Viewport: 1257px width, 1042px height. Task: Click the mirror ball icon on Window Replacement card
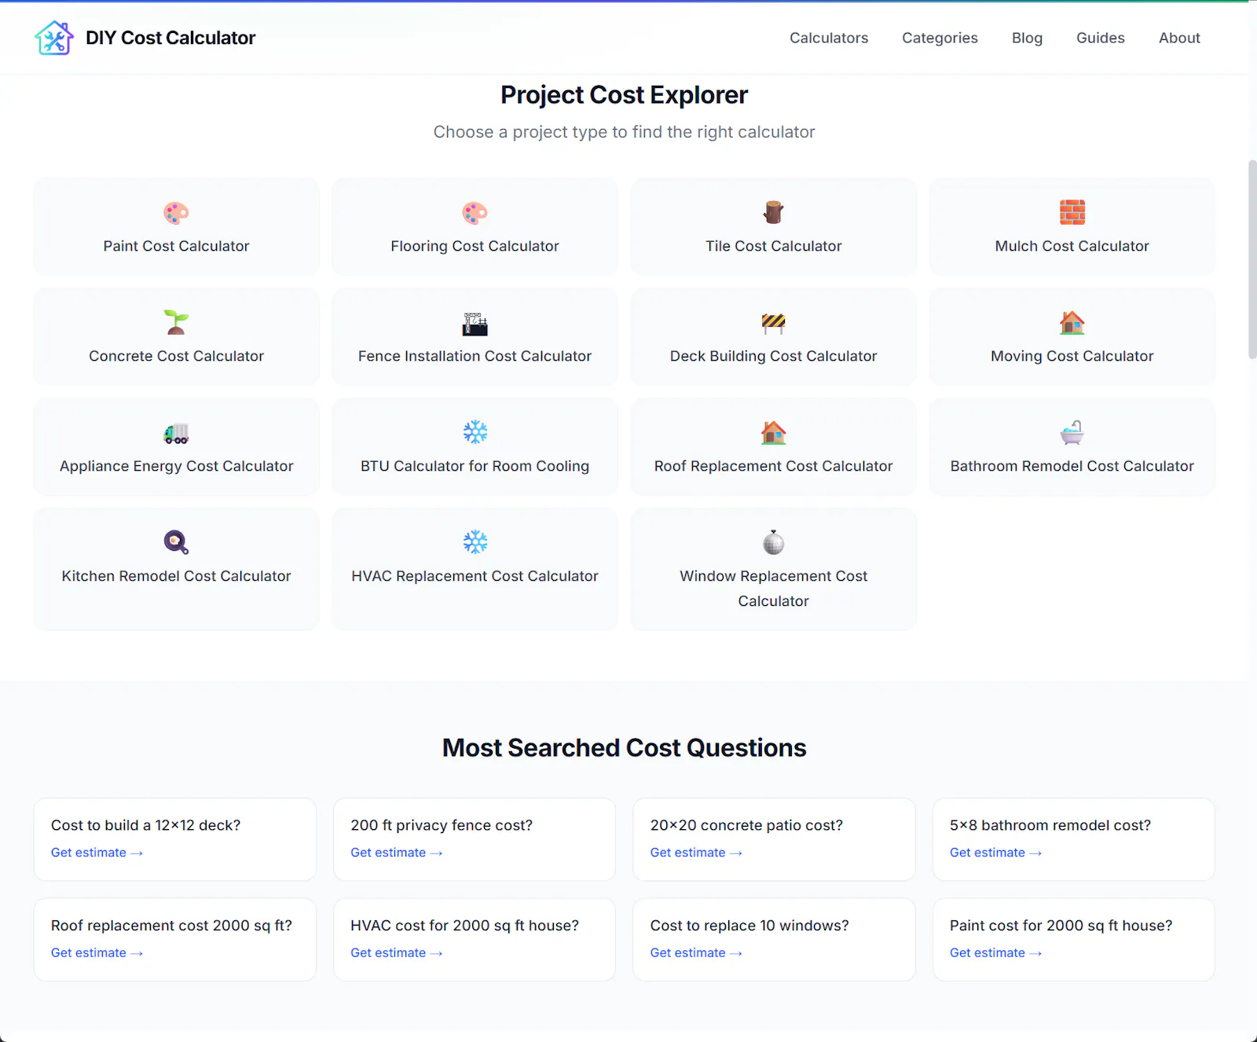coord(773,542)
